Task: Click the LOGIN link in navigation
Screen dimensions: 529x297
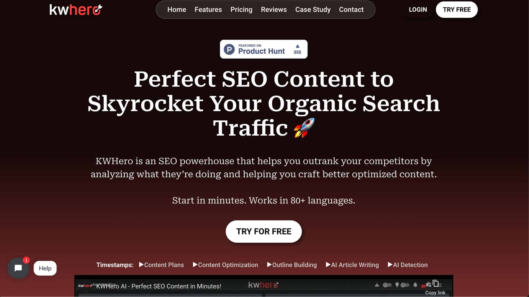Action: [418, 9]
